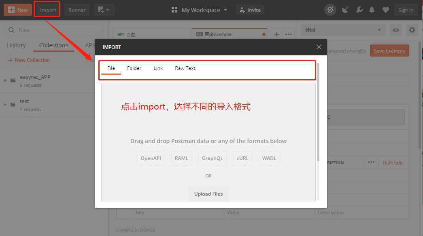This screenshot has width=423, height=236.
Task: Click the sync status offline icon
Action: pyautogui.click(x=330, y=10)
